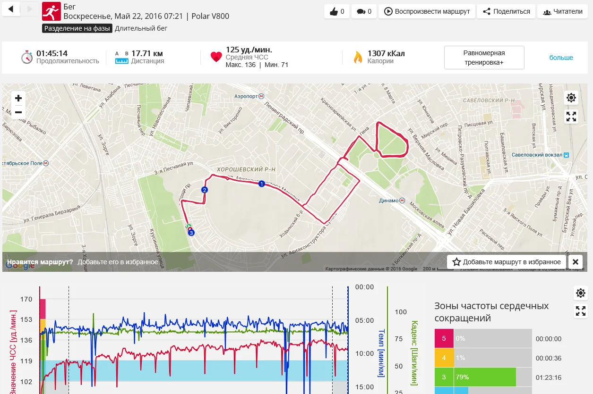Open the Читатели followers button

(x=562, y=11)
